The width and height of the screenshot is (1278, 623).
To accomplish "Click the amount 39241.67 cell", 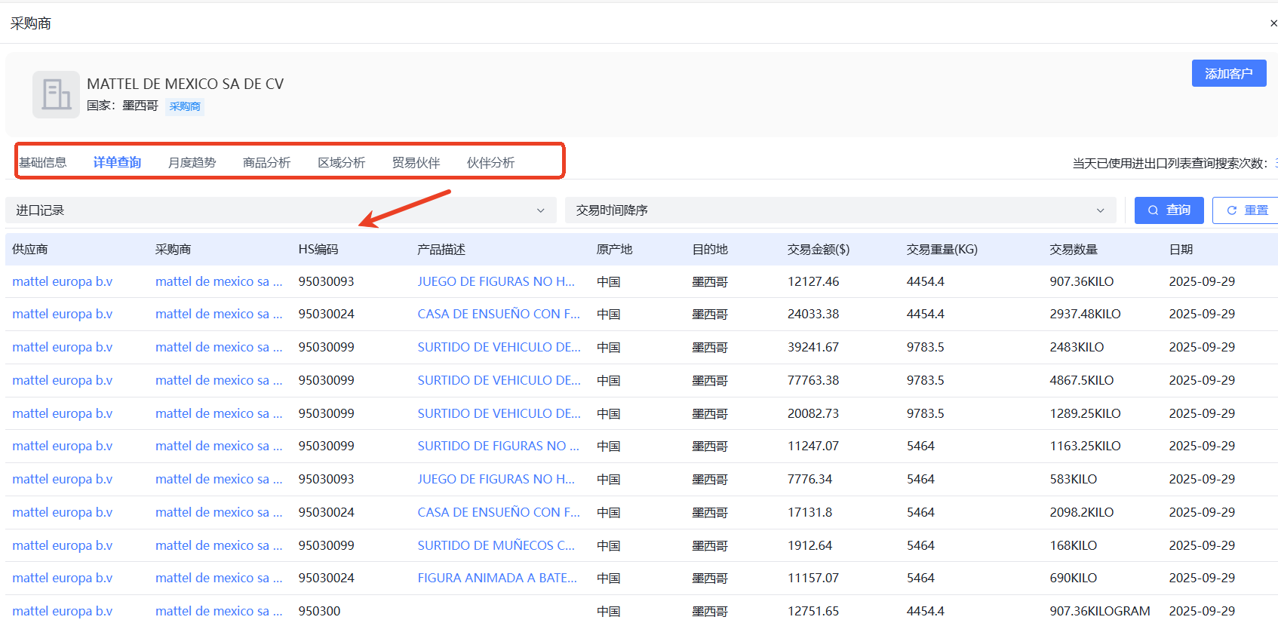I will coord(813,347).
